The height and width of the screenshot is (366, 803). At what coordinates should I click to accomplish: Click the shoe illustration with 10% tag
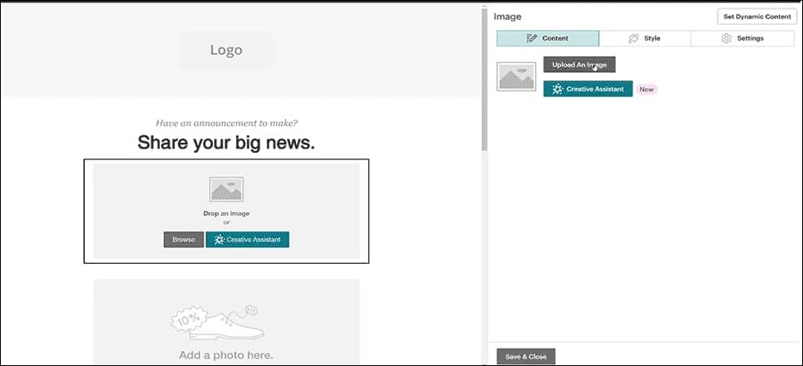218,323
